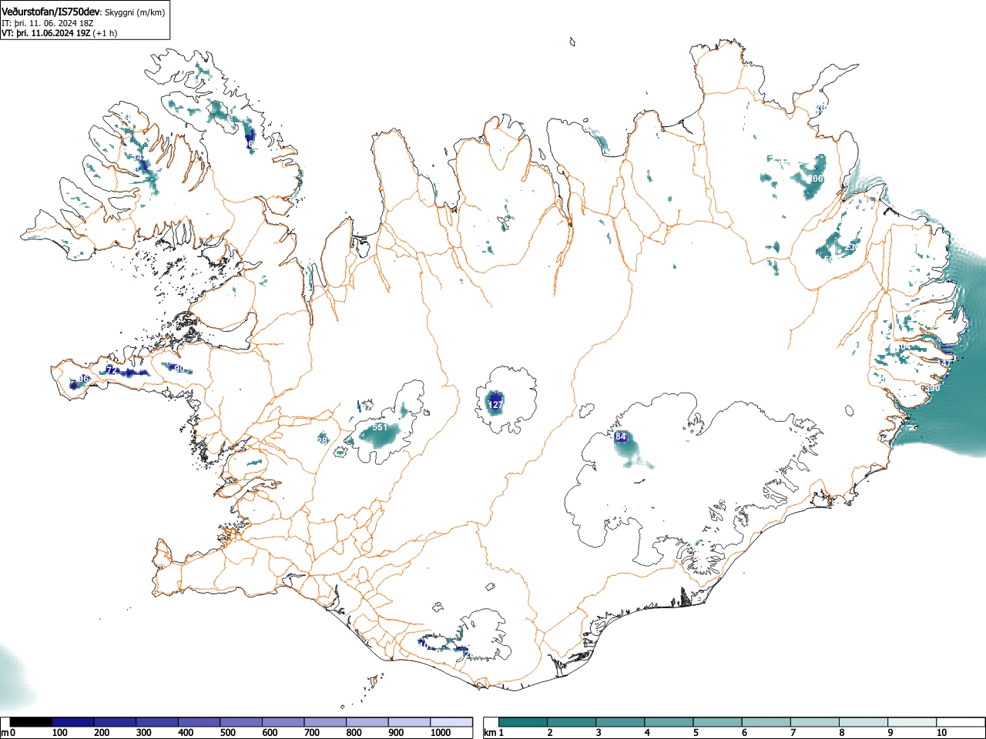Click the 'm' unit label of the left scale
Viewport: 986px width, 739px height.
pyautogui.click(x=5, y=733)
